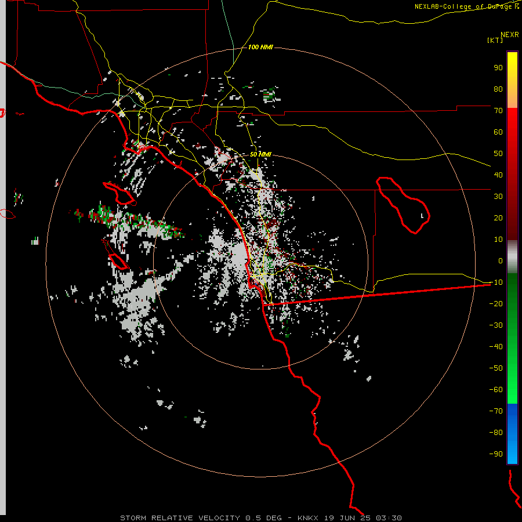The image size is (522, 522).
Task: Click the [KT] units label
Action: [495, 40]
